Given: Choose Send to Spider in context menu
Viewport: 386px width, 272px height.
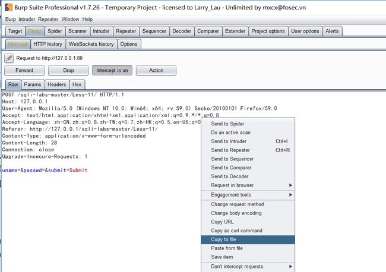Looking at the screenshot, I should [248, 124].
